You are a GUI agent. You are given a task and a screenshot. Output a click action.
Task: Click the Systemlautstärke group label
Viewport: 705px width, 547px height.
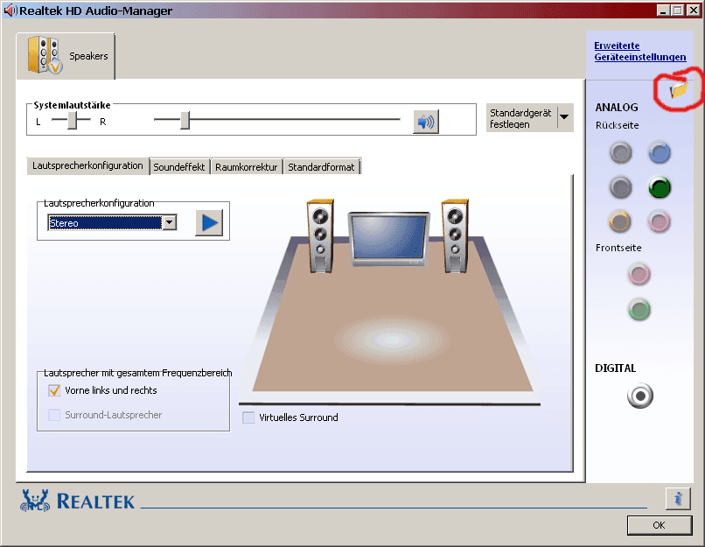[x=72, y=105]
